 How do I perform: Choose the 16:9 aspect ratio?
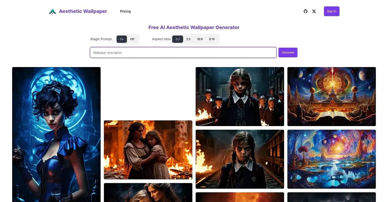200,39
